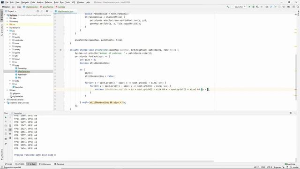Screen dimensions: 300x169
Task: Expand the out folder in project tree
Action: point(7,24)
